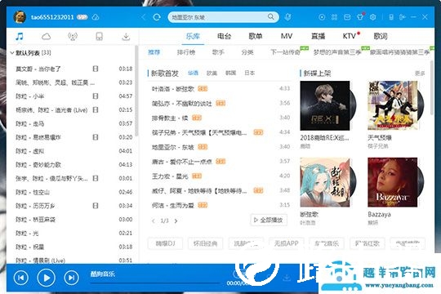Open the download manager sidebar tab
Image resolution: width=441 pixels, height=294 pixels.
(126, 37)
